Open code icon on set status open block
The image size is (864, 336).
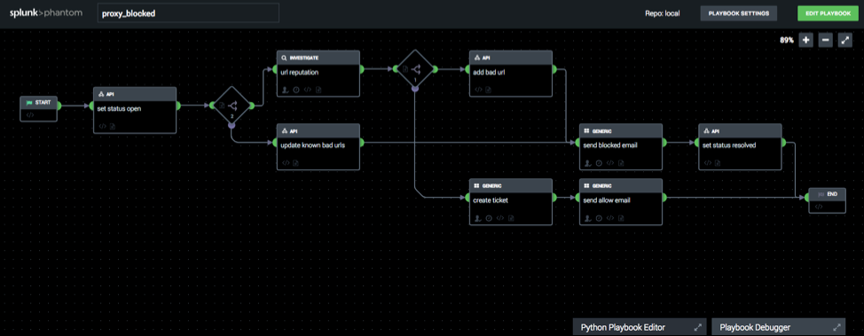point(103,126)
